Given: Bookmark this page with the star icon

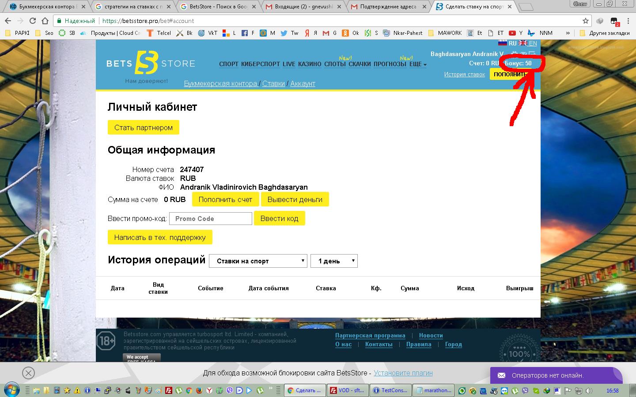Looking at the screenshot, I should point(586,21).
